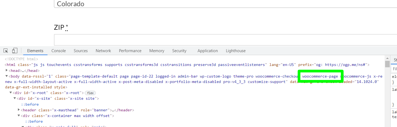This screenshot has width=397, height=127.
Task: Activate the inspect element picker icon
Action: [6, 51]
